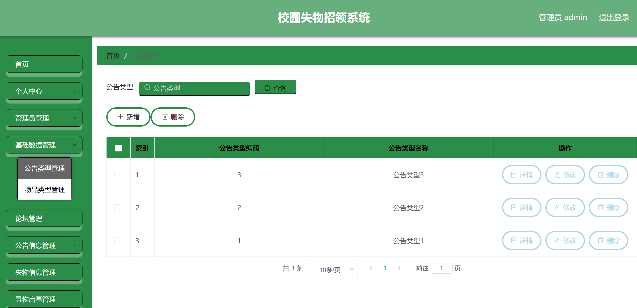Screen dimensions: 637x308
Task: Click the 新增 button
Action: [128, 117]
